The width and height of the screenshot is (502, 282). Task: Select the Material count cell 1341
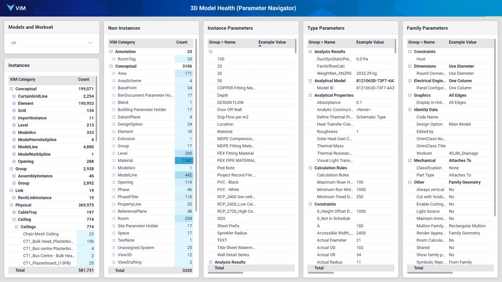coord(184,161)
